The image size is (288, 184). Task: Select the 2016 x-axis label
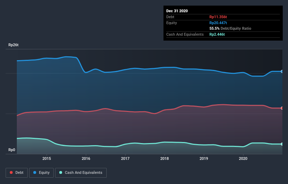86,158
